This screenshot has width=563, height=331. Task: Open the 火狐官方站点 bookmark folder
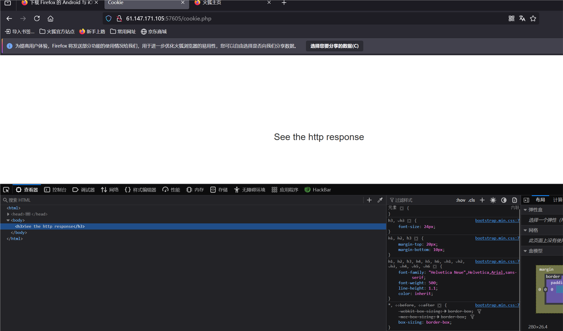point(57,31)
